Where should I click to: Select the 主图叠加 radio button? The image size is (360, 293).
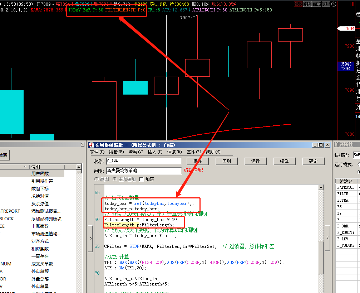click(114, 179)
